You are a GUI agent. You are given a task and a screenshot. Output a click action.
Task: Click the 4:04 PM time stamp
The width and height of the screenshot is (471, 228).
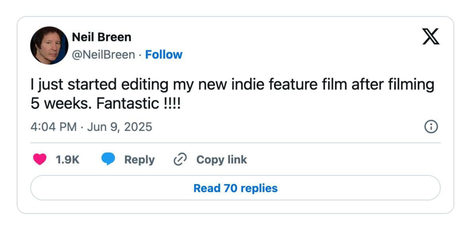[54, 127]
